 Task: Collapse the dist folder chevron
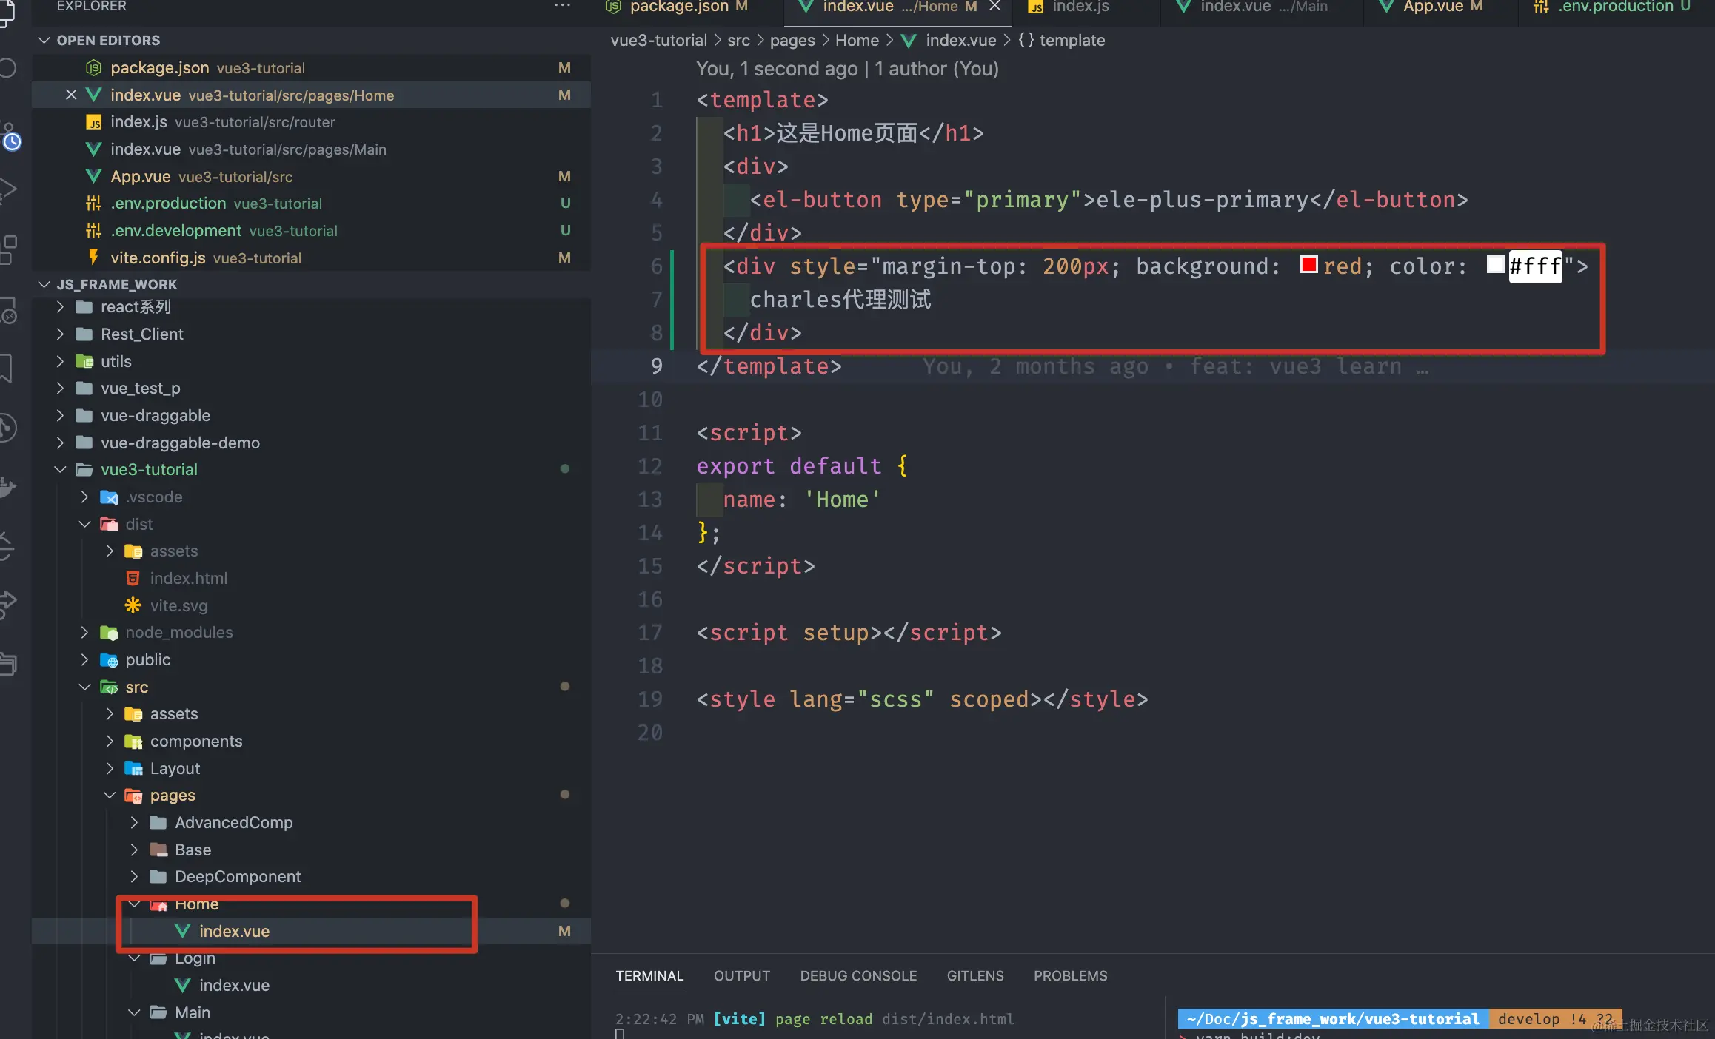(x=84, y=524)
